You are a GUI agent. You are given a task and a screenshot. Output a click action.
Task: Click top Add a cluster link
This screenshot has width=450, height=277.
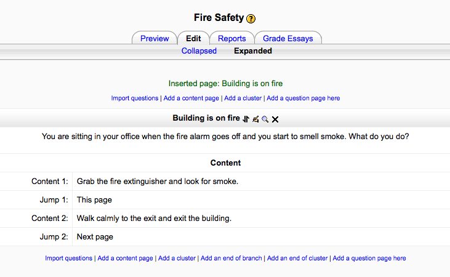[243, 98]
